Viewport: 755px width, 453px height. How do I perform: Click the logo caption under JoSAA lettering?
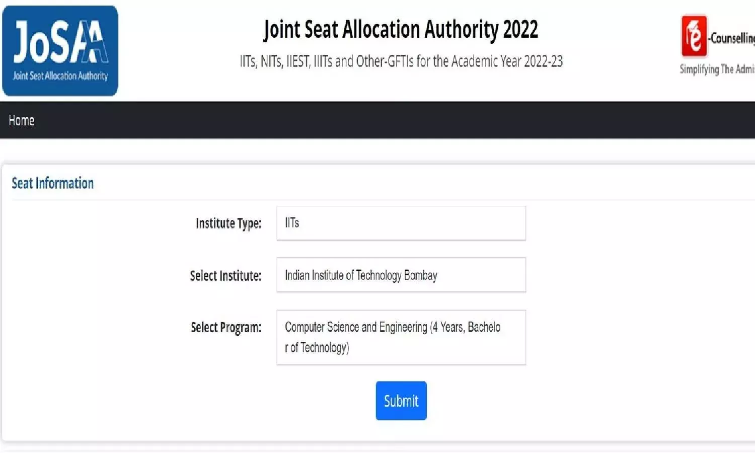pos(60,76)
